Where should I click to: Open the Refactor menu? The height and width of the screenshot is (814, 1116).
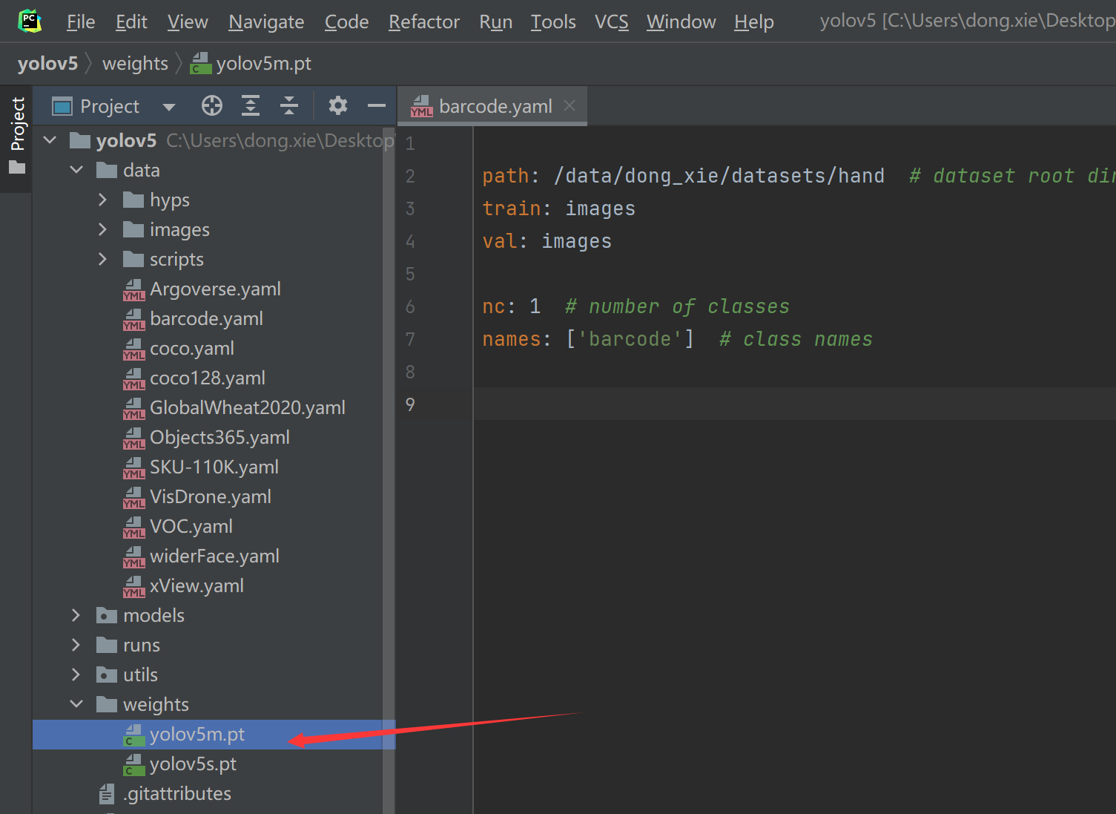(x=424, y=22)
